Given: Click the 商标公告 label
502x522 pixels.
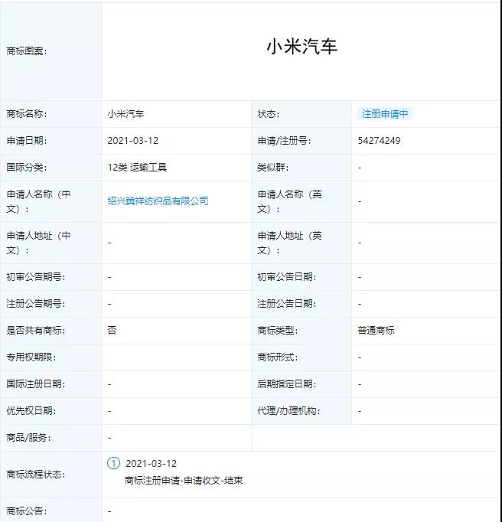Looking at the screenshot, I should pyautogui.click(x=27, y=511).
